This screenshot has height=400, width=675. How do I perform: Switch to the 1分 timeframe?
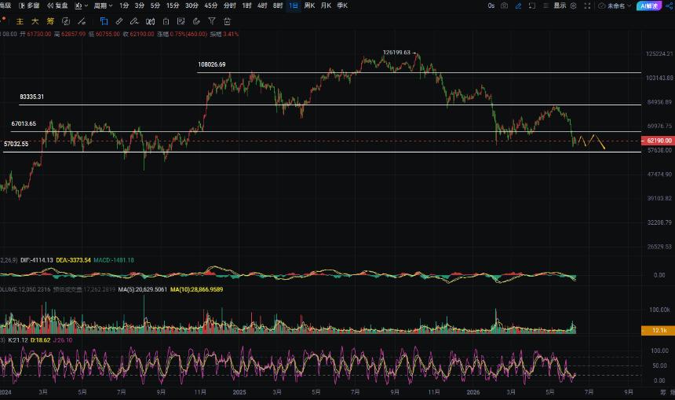point(125,6)
